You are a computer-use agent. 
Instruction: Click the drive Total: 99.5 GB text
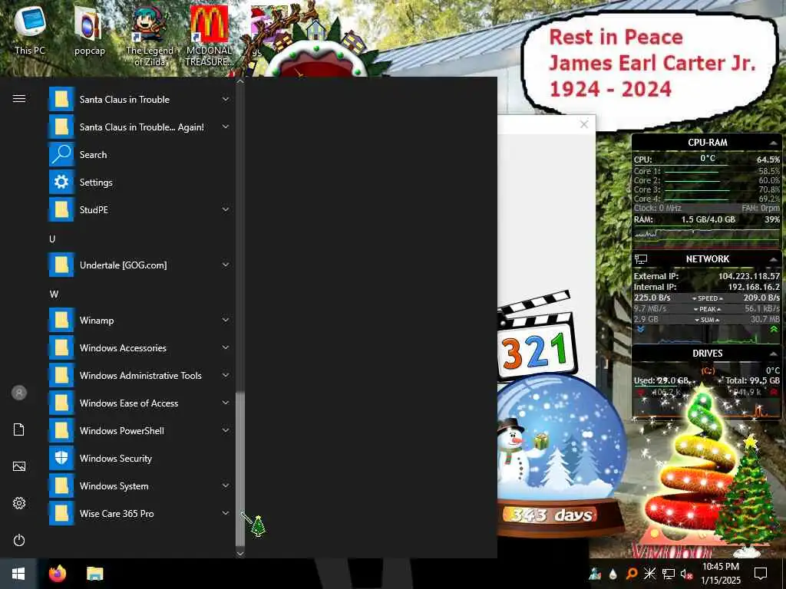(x=752, y=380)
